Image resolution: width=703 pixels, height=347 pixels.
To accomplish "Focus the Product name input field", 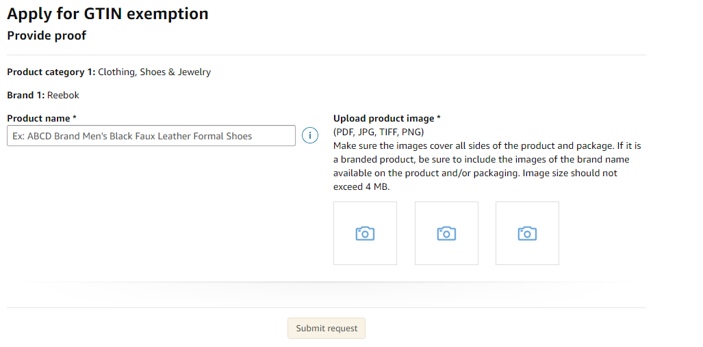I will pos(151,136).
